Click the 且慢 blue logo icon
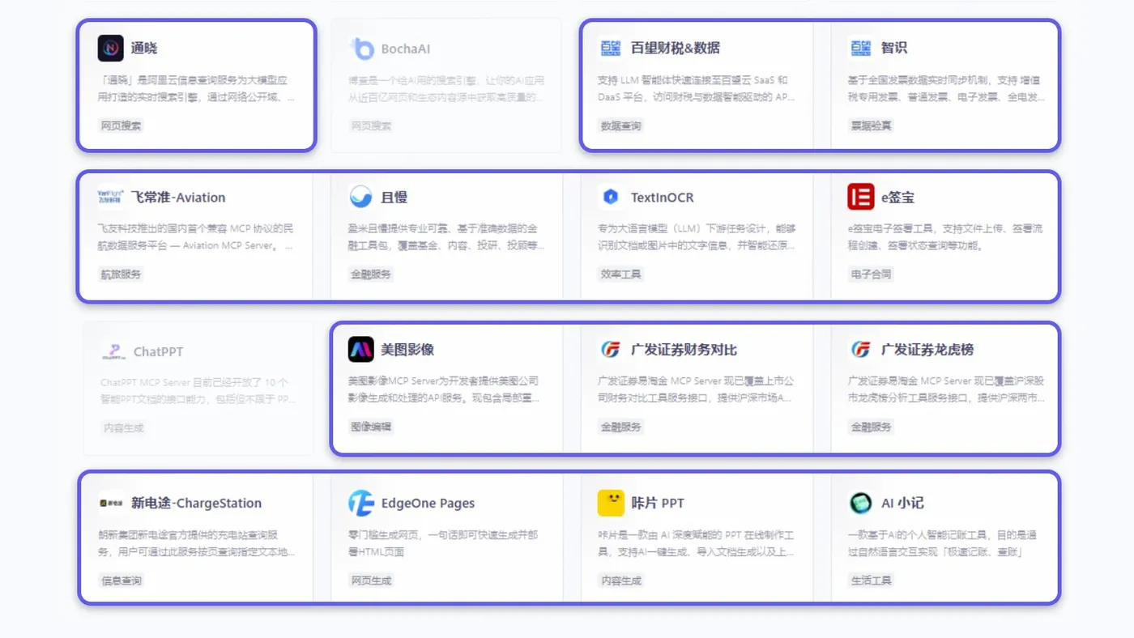This screenshot has width=1134, height=638. 360,197
